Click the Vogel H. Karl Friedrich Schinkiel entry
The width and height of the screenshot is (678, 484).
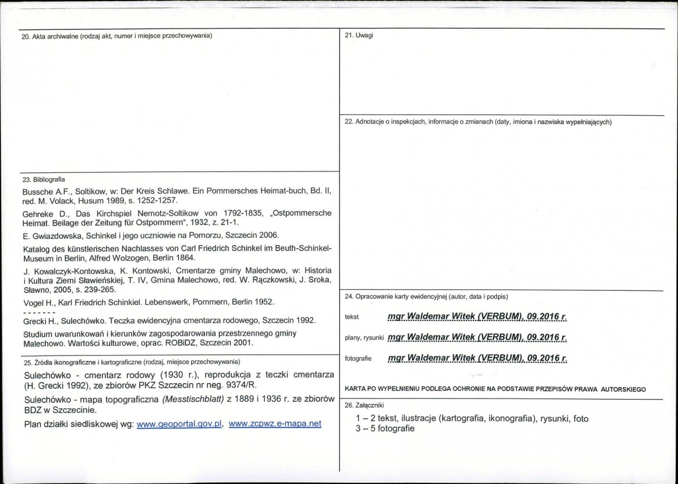(x=148, y=301)
